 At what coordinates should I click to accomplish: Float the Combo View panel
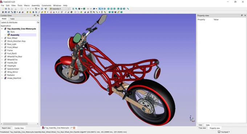coord(35,15)
